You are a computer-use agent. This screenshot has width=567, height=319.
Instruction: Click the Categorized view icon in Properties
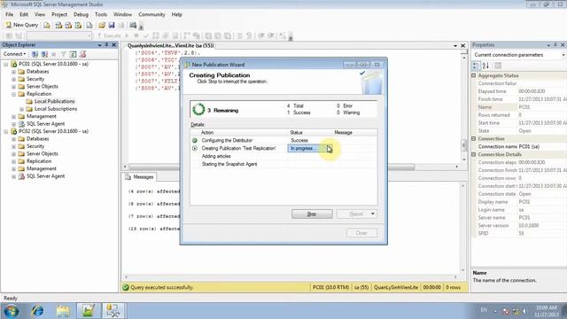click(477, 66)
